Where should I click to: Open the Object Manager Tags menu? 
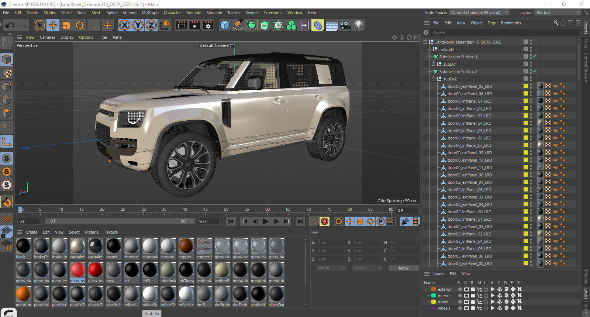click(491, 23)
